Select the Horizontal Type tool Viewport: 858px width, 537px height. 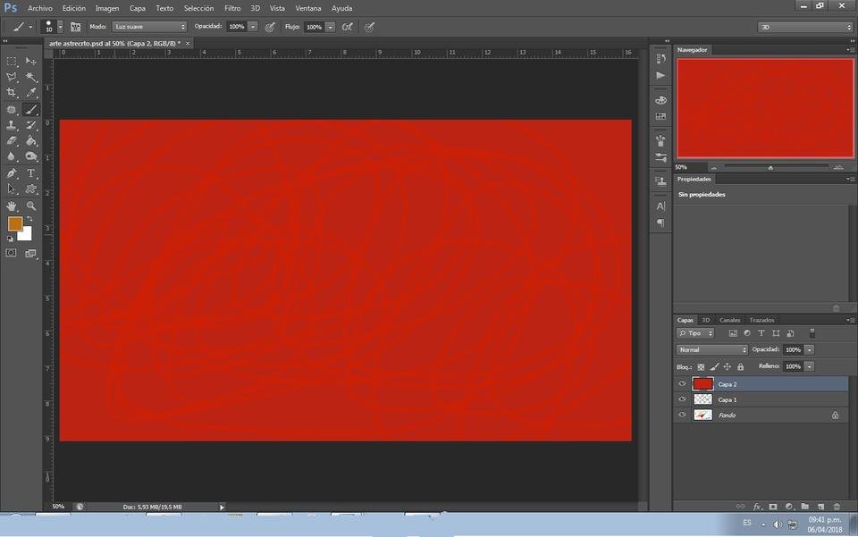point(31,173)
